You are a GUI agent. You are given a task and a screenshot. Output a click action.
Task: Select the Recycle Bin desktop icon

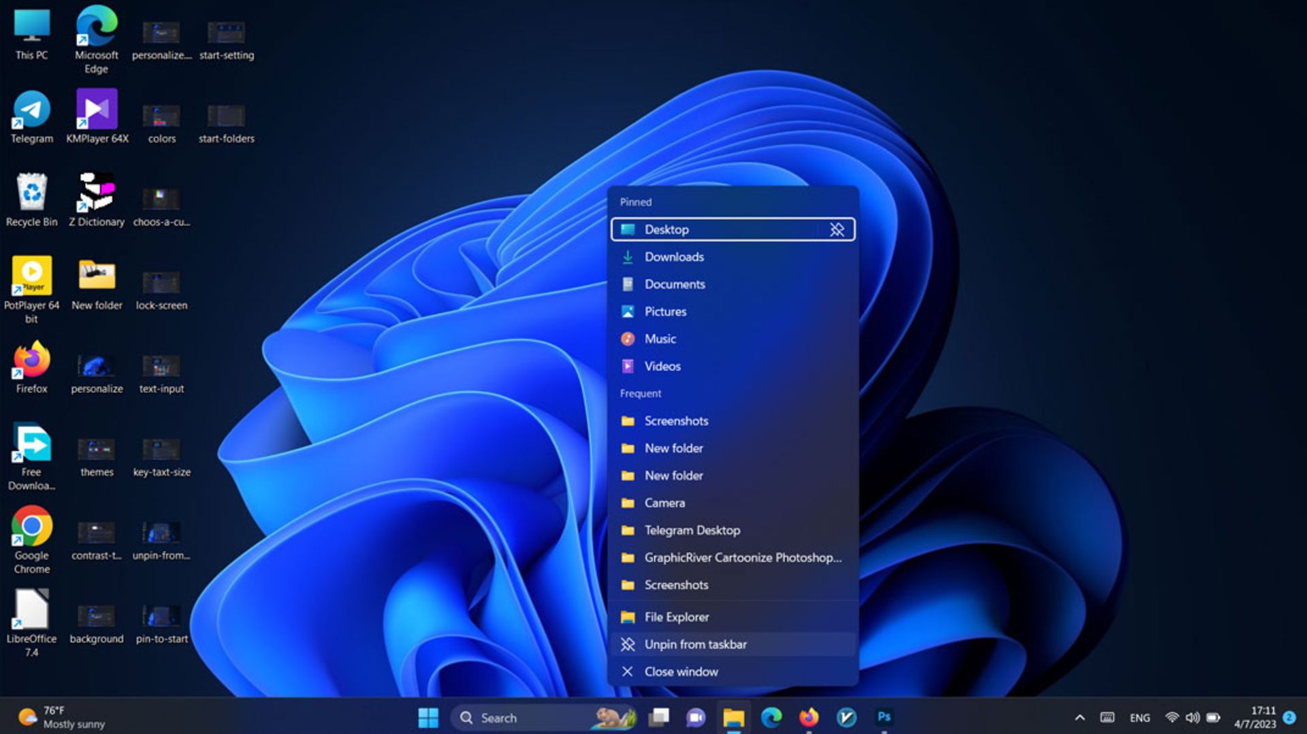tap(31, 194)
